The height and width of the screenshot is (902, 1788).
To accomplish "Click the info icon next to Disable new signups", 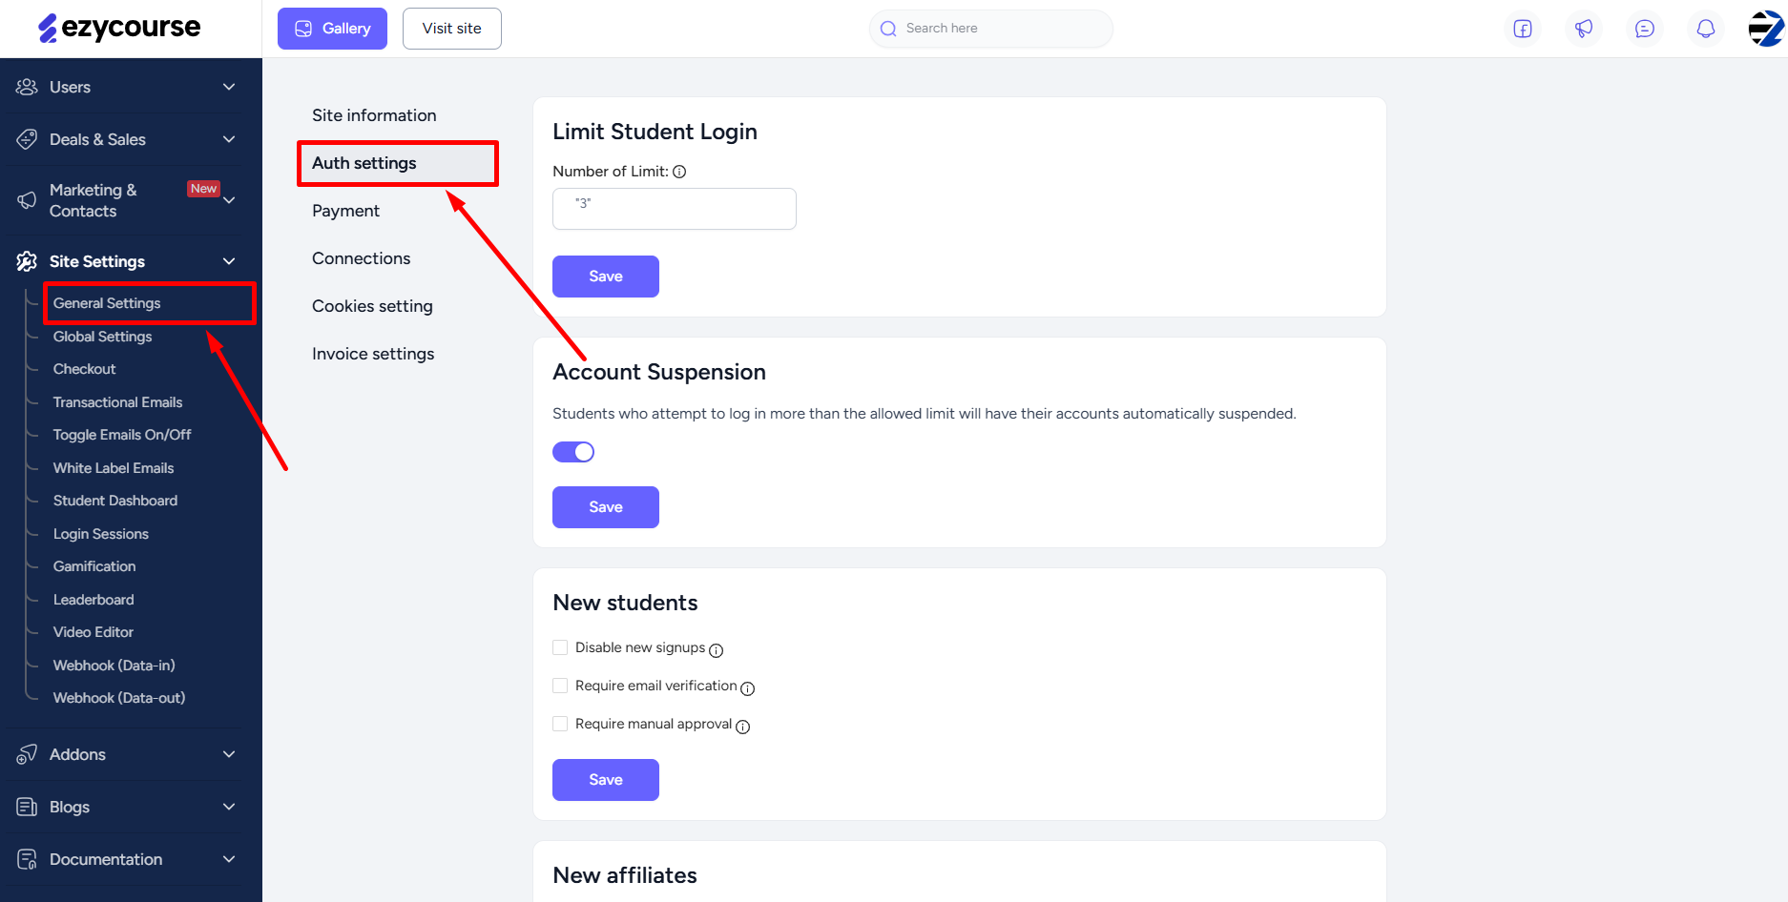I will tap(717, 650).
